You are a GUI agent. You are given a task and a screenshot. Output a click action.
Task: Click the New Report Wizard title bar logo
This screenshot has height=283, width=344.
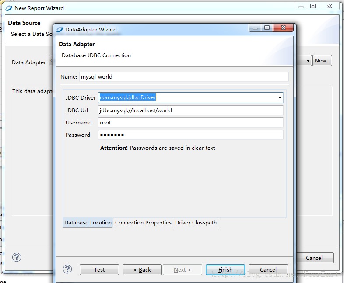pos(9,8)
